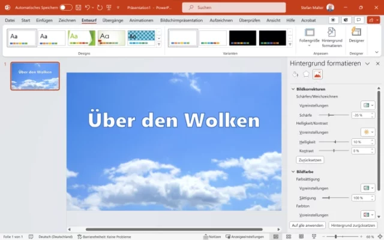
Task: Open the comments speech bubble icon
Action: tap(359, 20)
